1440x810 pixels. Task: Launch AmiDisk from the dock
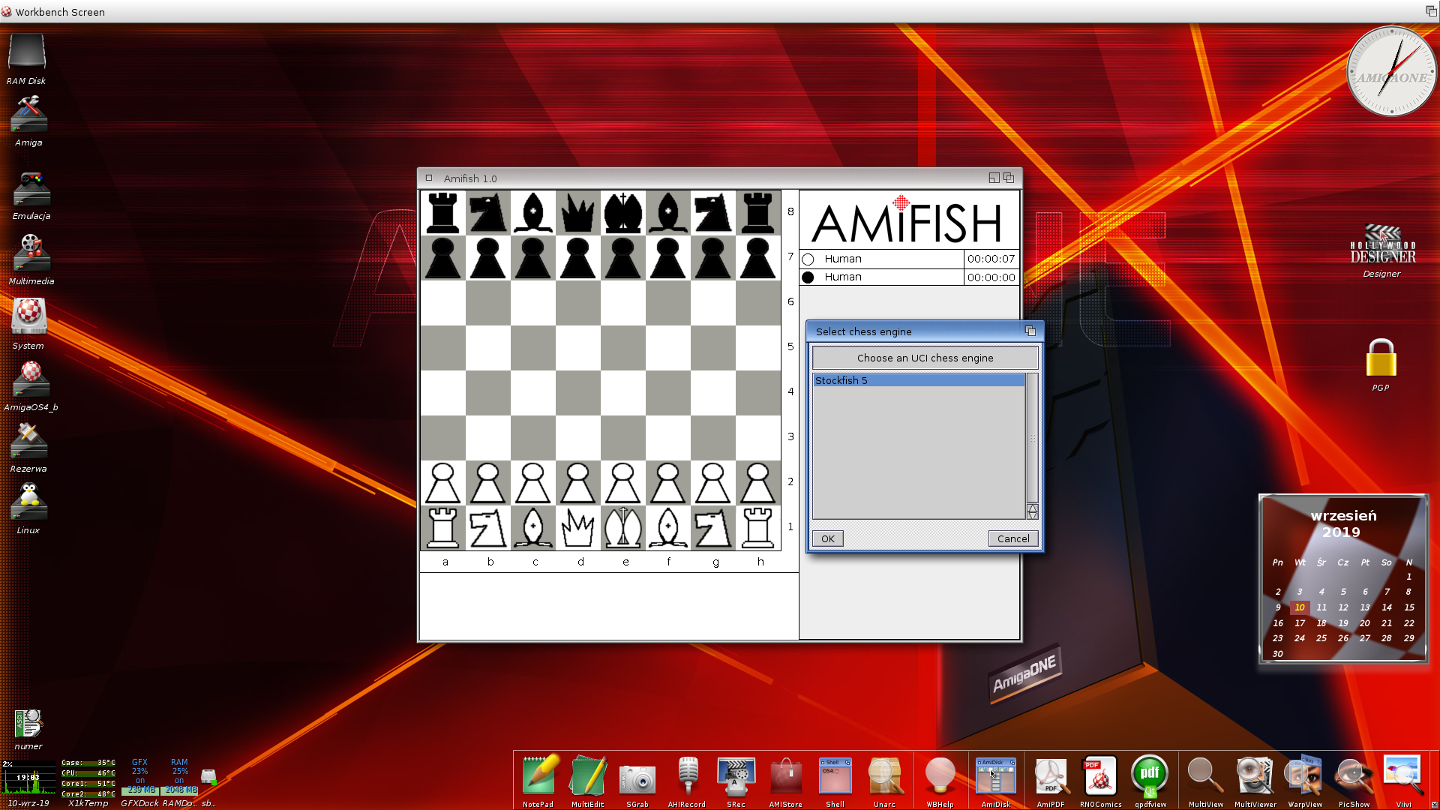[996, 781]
